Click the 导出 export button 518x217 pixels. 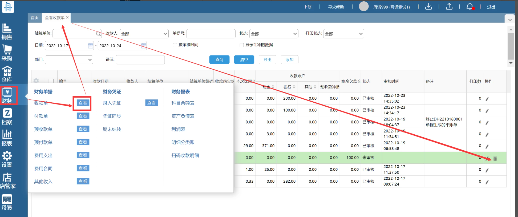point(267,60)
